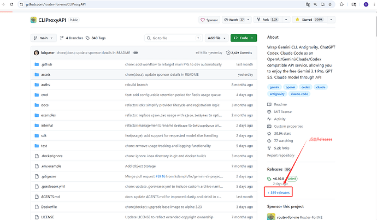Open the examples folder
377x220 pixels.
pos(48,115)
